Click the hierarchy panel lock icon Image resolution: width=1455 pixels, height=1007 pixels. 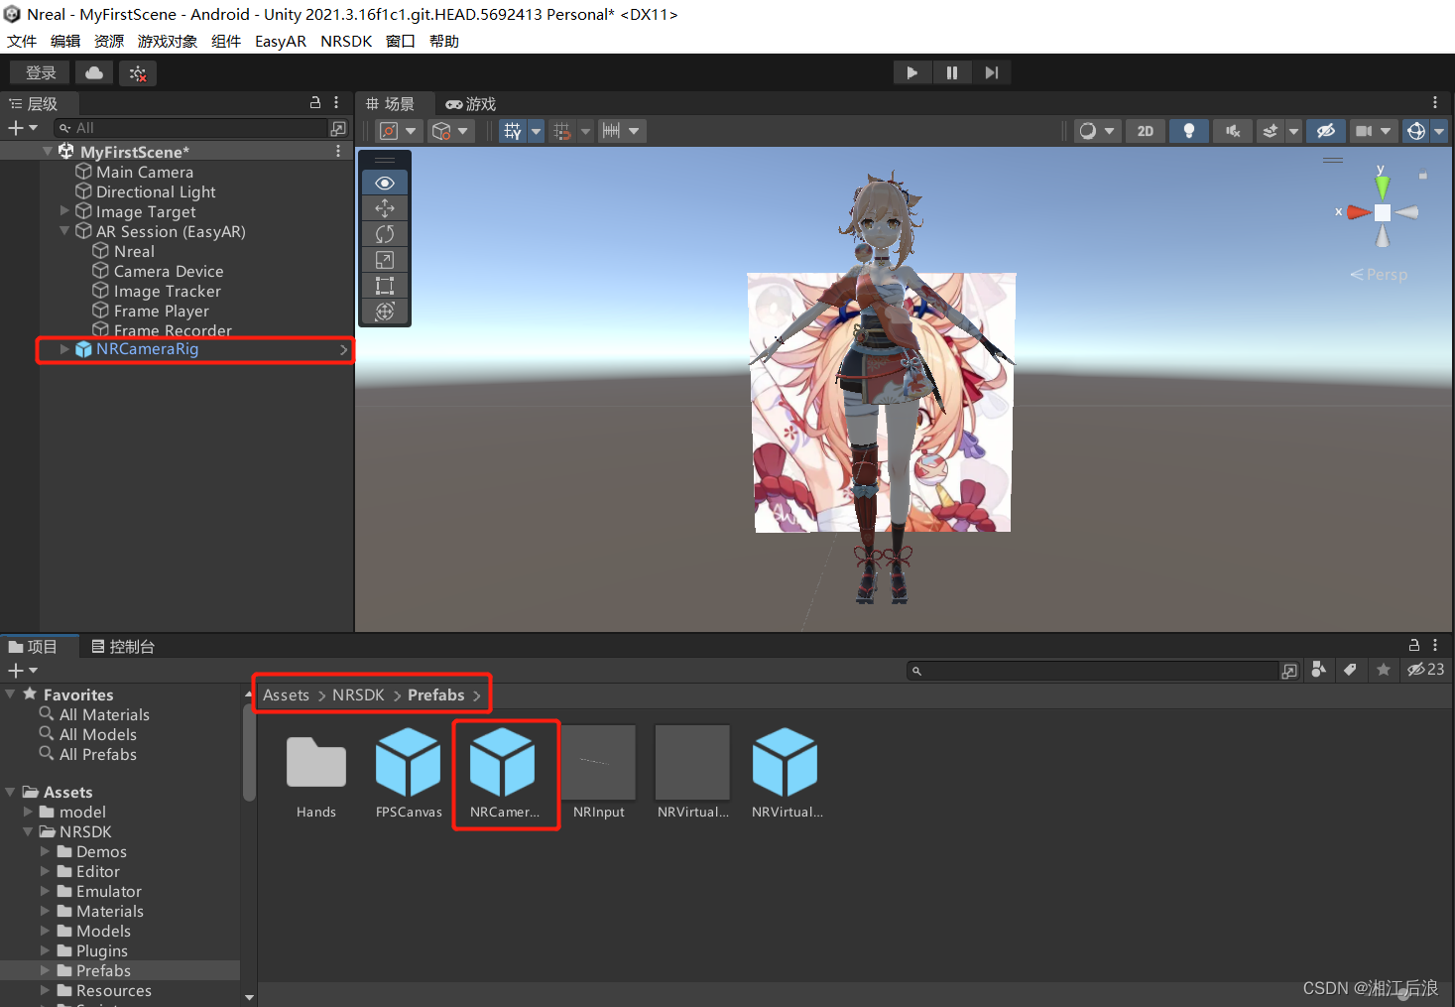pyautogui.click(x=315, y=102)
